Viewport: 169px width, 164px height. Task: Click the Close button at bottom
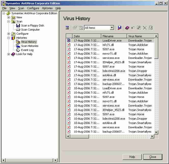[153, 157]
